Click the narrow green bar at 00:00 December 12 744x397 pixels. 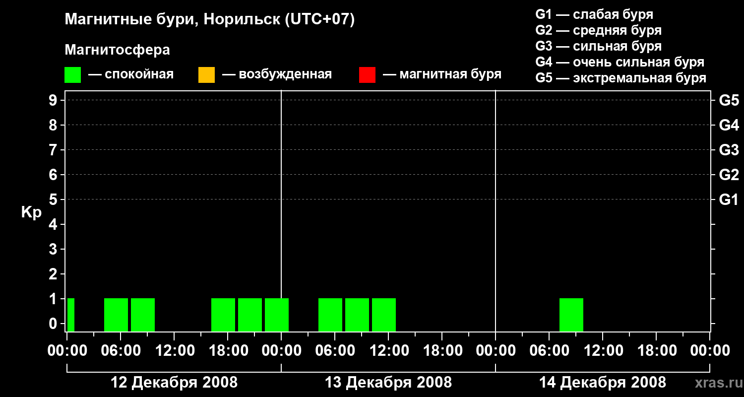tap(71, 315)
